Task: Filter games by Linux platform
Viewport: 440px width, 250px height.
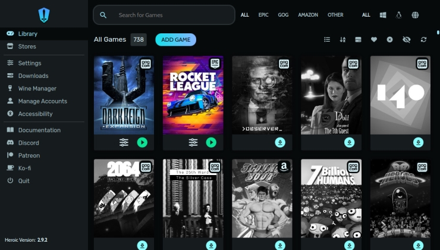Action: pos(399,15)
